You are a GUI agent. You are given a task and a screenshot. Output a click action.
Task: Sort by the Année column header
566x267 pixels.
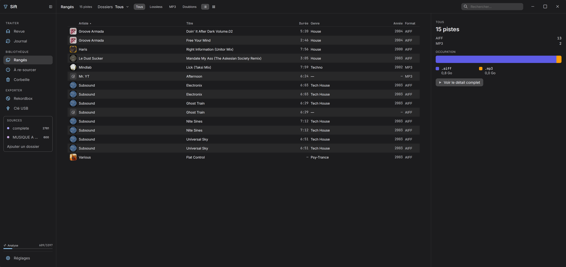[x=398, y=23]
